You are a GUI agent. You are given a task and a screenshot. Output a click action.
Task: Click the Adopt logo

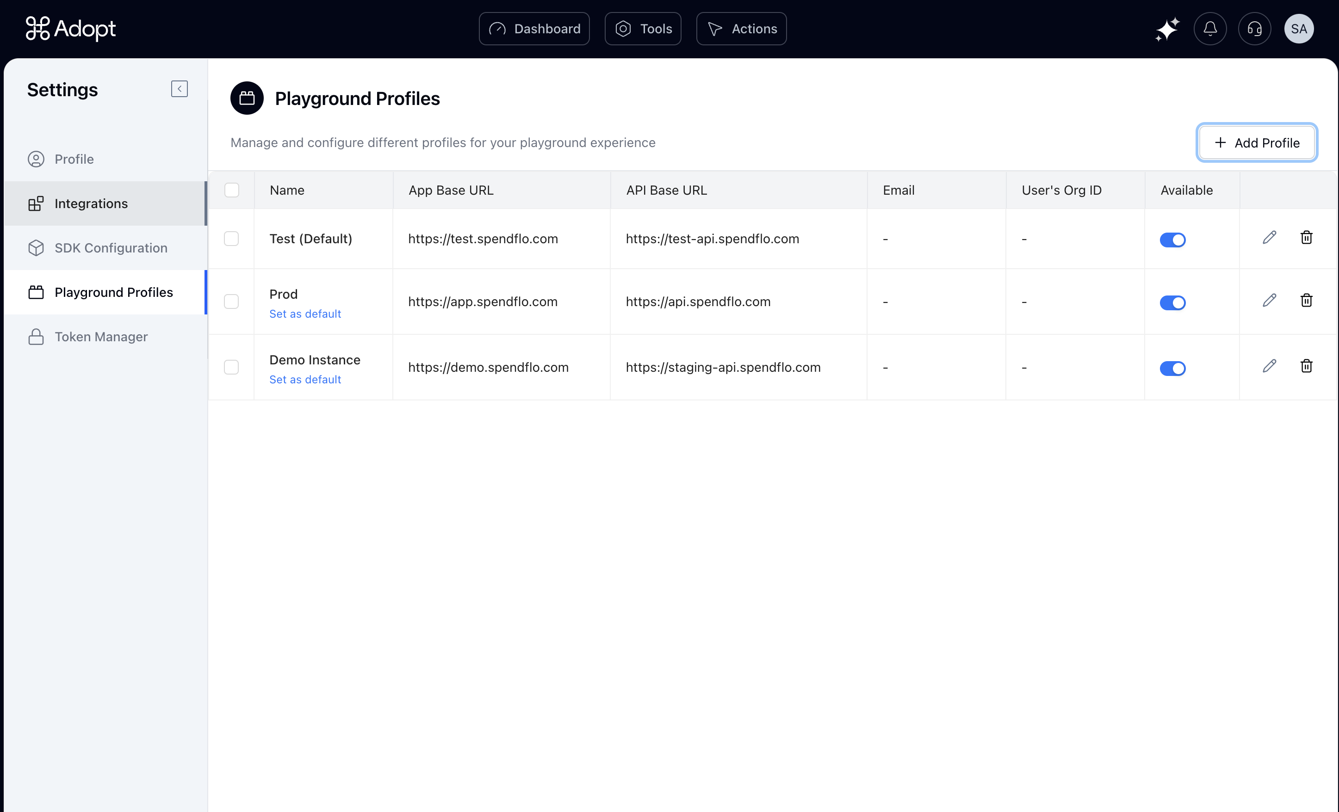[x=71, y=29]
